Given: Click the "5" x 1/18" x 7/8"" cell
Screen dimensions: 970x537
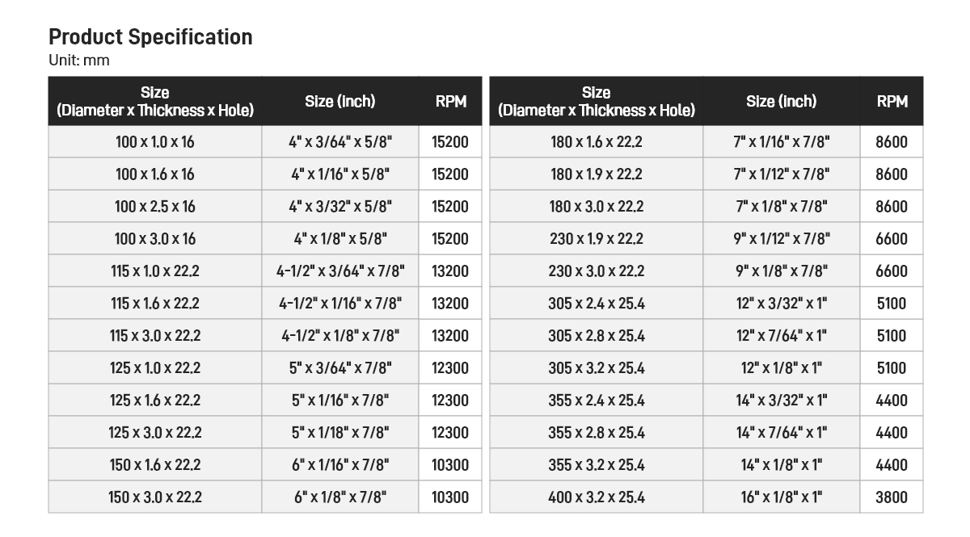Looking at the screenshot, I should pyautogui.click(x=340, y=433).
